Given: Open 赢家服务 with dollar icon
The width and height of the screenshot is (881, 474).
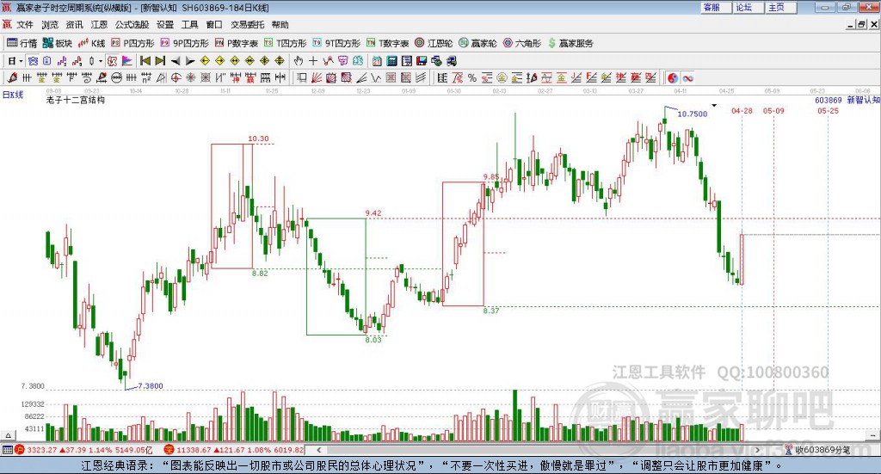Looking at the screenshot, I should point(570,43).
